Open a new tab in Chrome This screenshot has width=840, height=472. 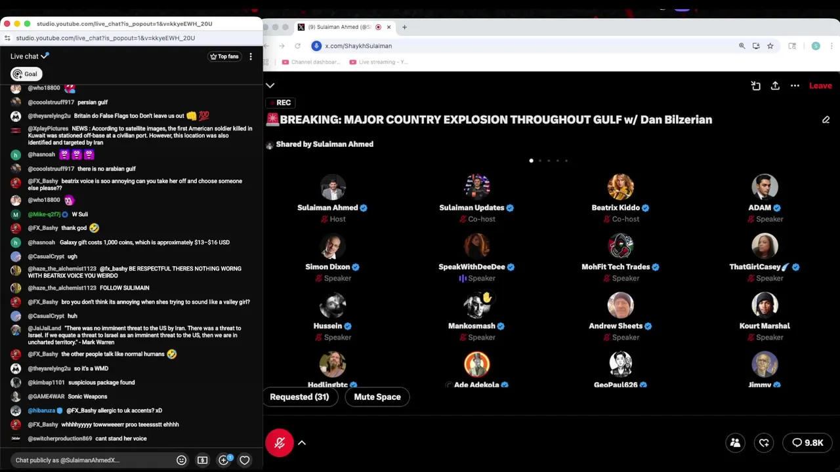[404, 27]
